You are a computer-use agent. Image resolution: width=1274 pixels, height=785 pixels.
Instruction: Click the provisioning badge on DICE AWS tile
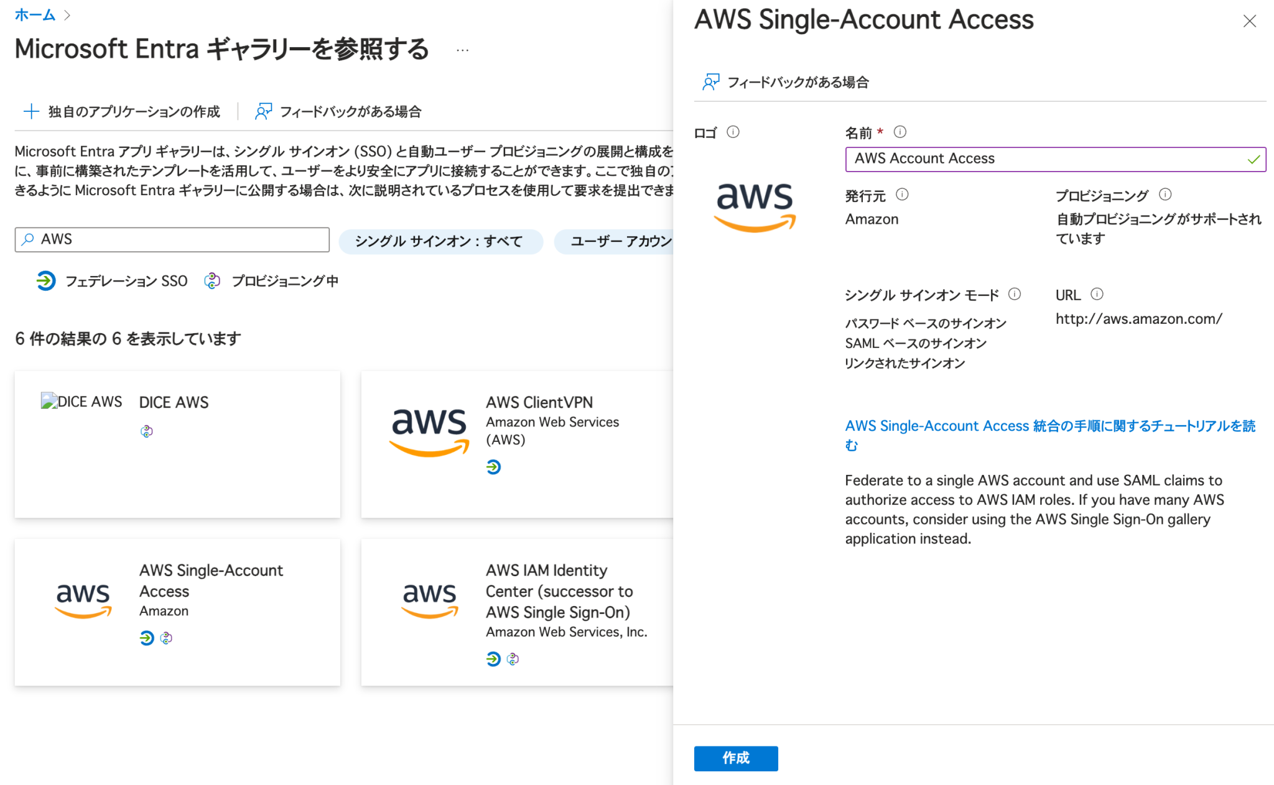tap(146, 431)
